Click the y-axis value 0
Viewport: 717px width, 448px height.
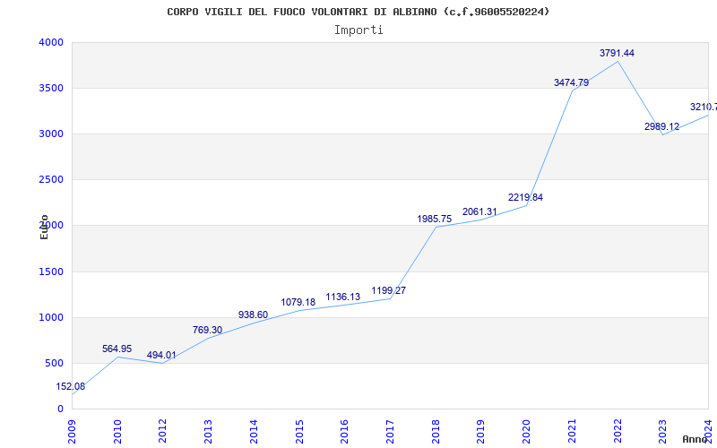point(60,409)
